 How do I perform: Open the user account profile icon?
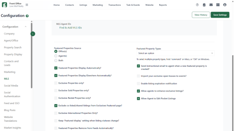click(x=225, y=5)
